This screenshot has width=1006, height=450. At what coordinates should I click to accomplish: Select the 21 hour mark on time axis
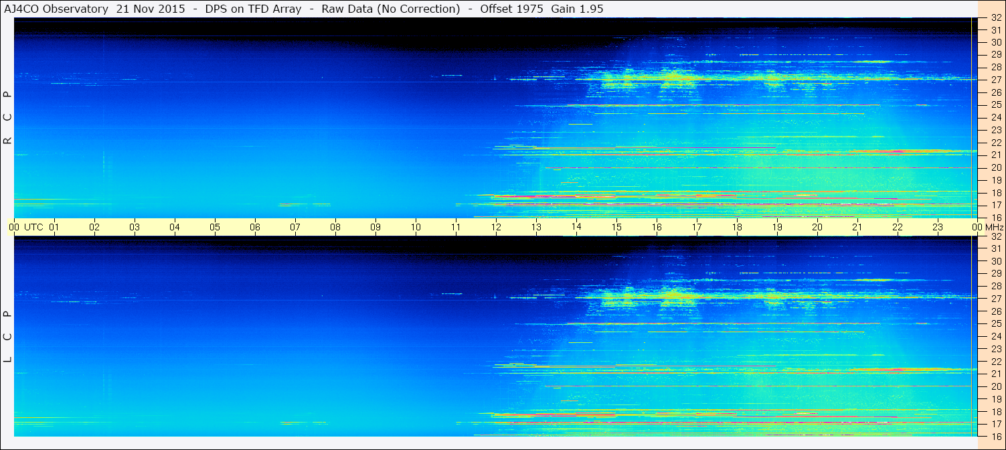coord(857,227)
